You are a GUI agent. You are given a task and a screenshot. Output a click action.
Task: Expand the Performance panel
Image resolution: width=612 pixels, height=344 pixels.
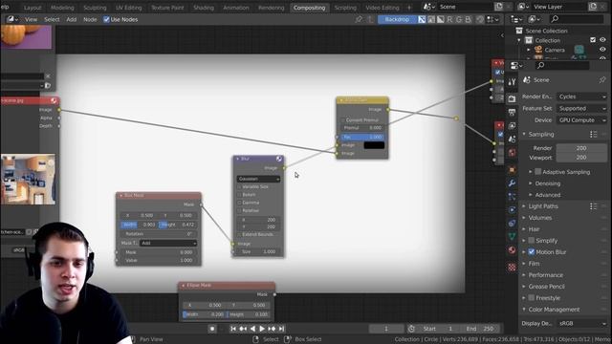[x=524, y=275]
